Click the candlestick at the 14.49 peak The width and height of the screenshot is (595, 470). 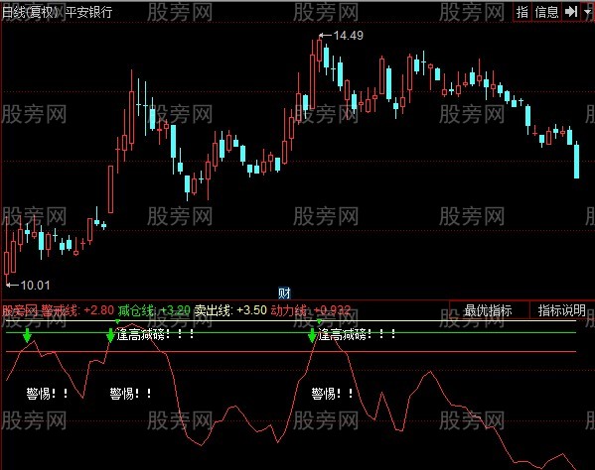(320, 51)
